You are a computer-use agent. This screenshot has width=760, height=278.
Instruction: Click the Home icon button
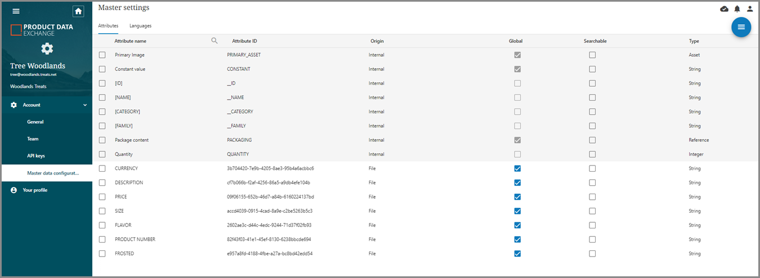point(78,11)
